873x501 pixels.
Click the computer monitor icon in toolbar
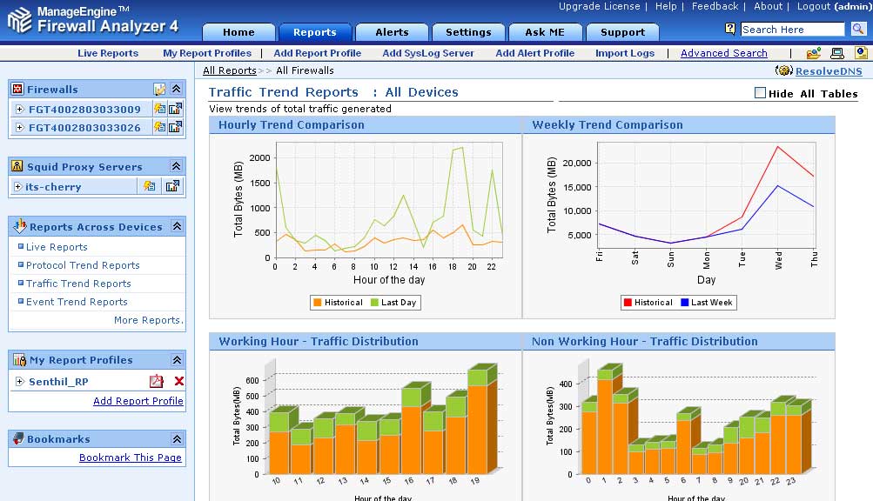pos(836,53)
